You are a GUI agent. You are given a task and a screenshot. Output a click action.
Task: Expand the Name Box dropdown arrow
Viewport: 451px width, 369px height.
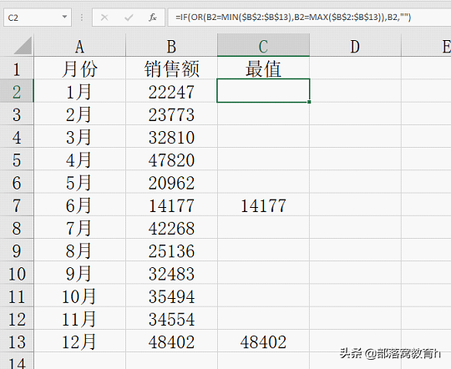[64, 17]
